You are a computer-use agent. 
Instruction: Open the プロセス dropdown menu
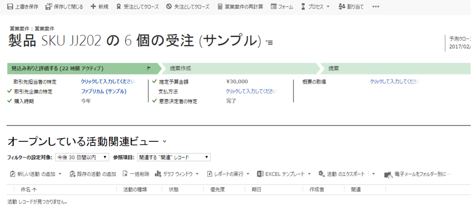(x=316, y=6)
